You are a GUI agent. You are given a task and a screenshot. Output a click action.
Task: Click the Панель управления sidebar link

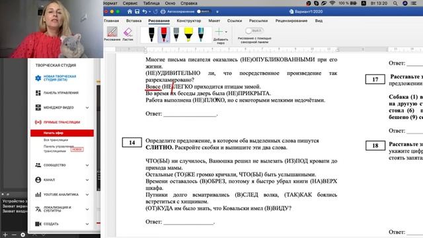coord(61,93)
